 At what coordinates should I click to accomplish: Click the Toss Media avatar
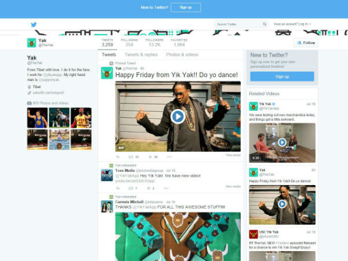click(107, 175)
